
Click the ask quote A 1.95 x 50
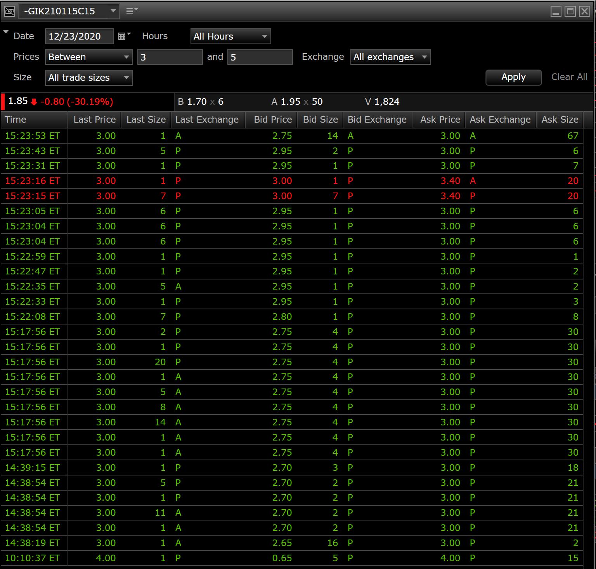pyautogui.click(x=297, y=102)
